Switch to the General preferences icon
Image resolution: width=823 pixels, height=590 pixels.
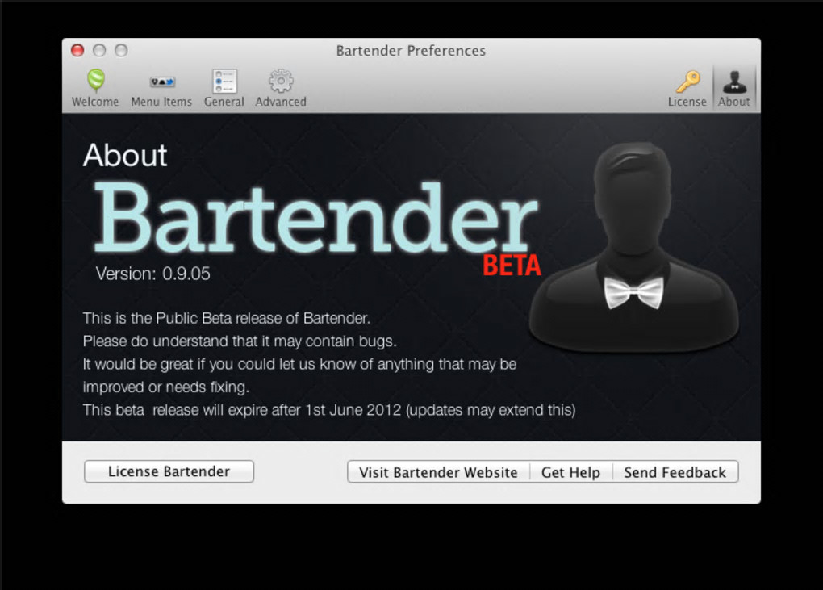(224, 88)
